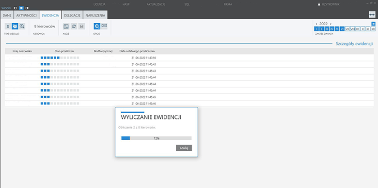The height and width of the screenshot is (188, 378).
Task: Switch to the Naruszenia tab
Action: [x=95, y=15]
